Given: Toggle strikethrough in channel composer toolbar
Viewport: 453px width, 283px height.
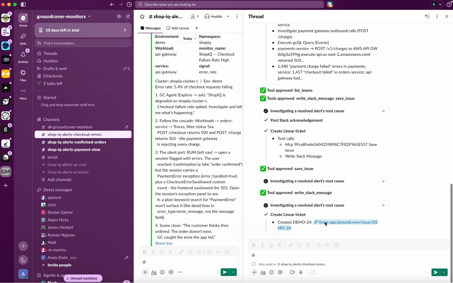Looking at the screenshot, I should tap(171, 252).
